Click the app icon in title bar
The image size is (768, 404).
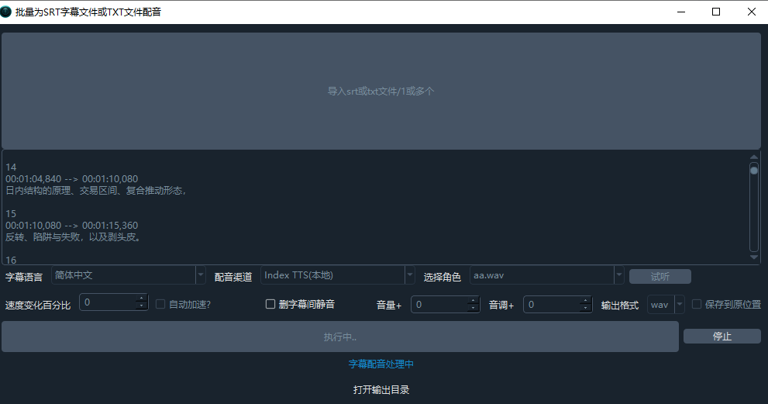pyautogui.click(x=7, y=12)
